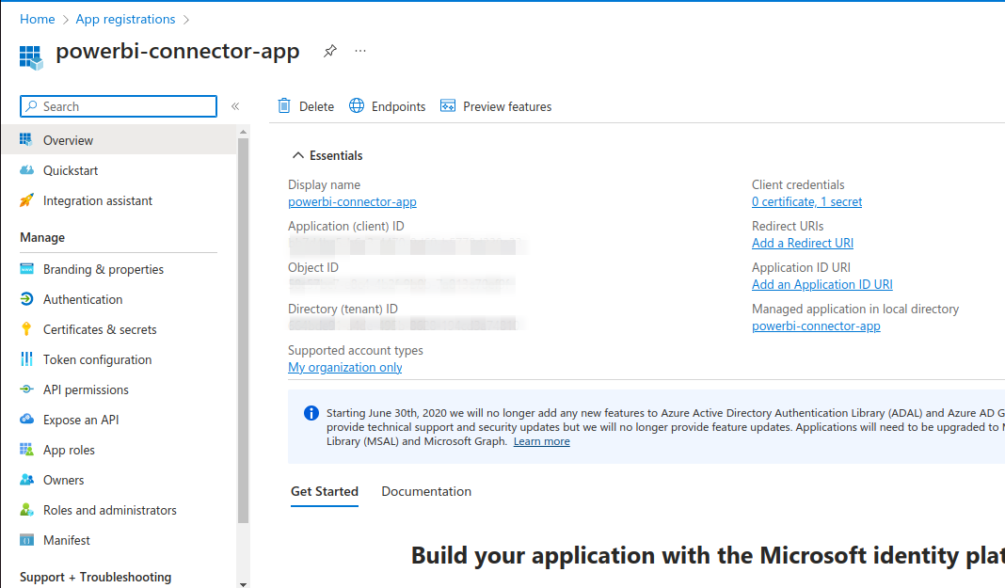The height and width of the screenshot is (588, 1005).
Task: Switch to the Documentation tab
Action: (x=426, y=491)
